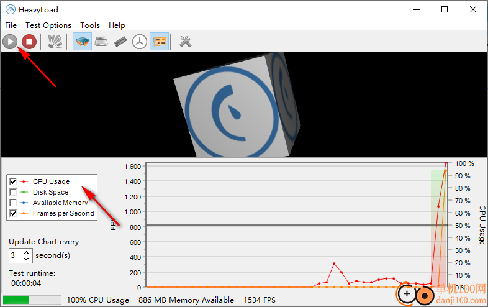Toggle the Write Temp File disk icon

101,42
